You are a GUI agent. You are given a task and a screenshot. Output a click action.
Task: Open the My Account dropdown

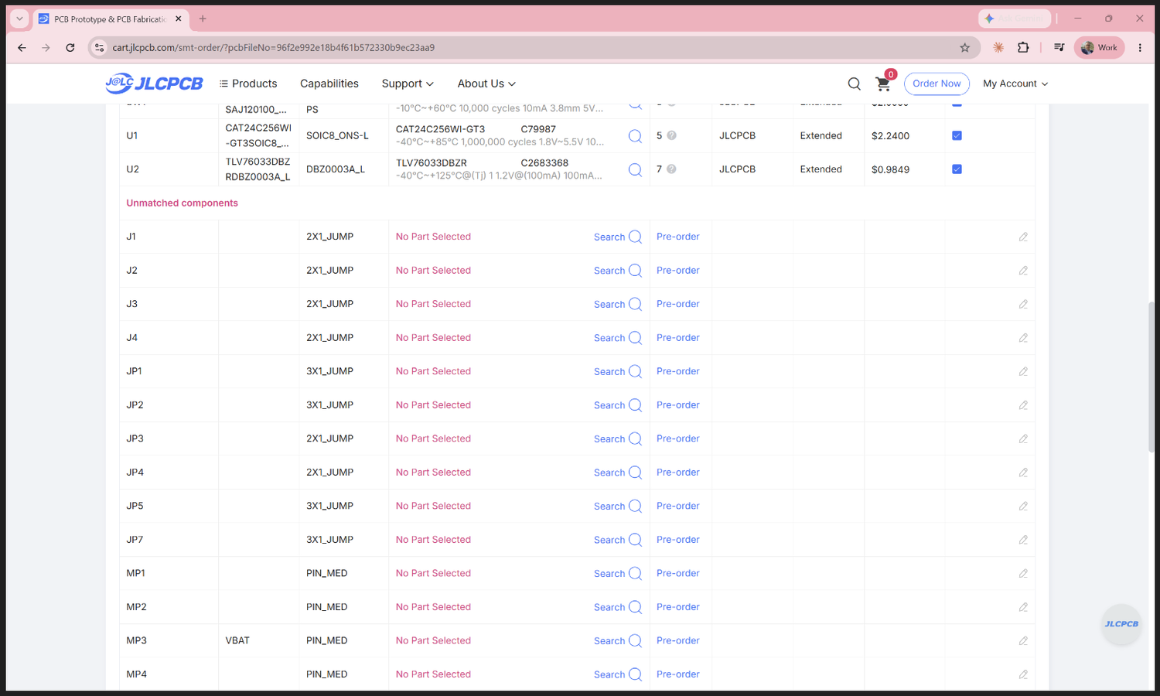pyautogui.click(x=1015, y=84)
